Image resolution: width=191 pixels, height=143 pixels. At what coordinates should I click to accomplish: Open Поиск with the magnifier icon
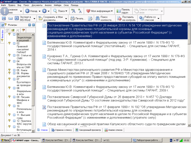[x=55, y=11]
